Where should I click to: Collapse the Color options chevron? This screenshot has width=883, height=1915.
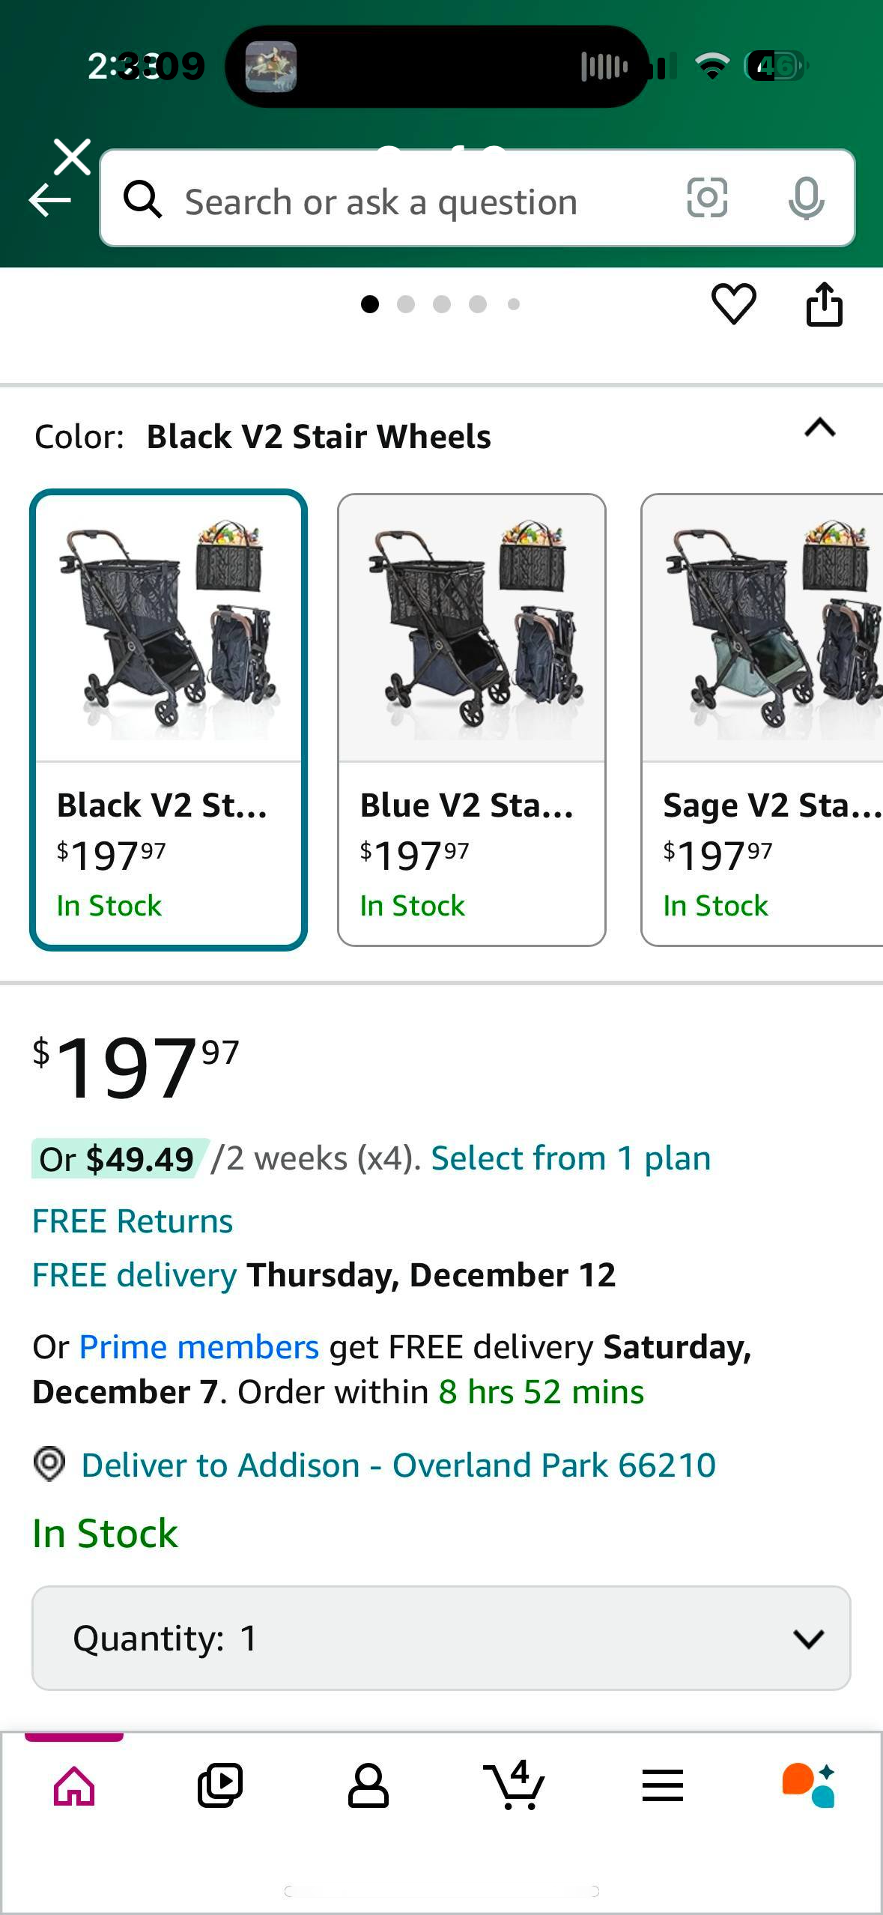click(819, 429)
